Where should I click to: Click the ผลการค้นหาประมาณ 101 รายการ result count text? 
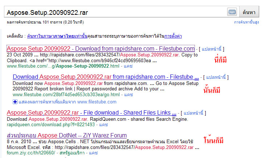(x=45, y=22)
